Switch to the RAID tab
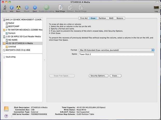Viewport: 161px width, 120px height. 111,18
